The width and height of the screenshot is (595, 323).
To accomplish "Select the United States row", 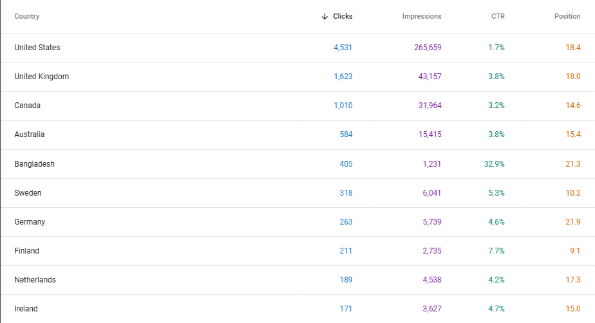I will [x=37, y=48].
